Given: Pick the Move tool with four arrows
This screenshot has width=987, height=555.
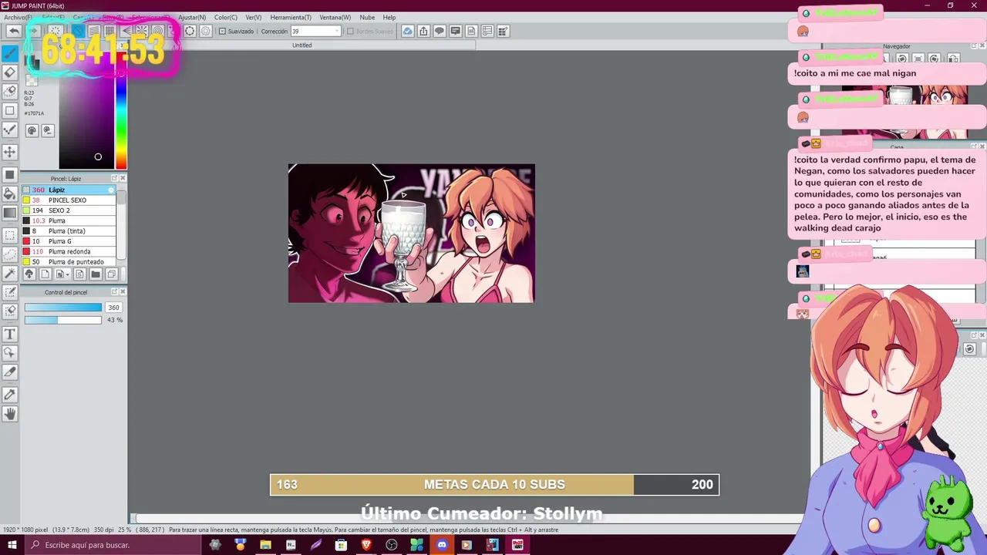Looking at the screenshot, I should point(10,152).
